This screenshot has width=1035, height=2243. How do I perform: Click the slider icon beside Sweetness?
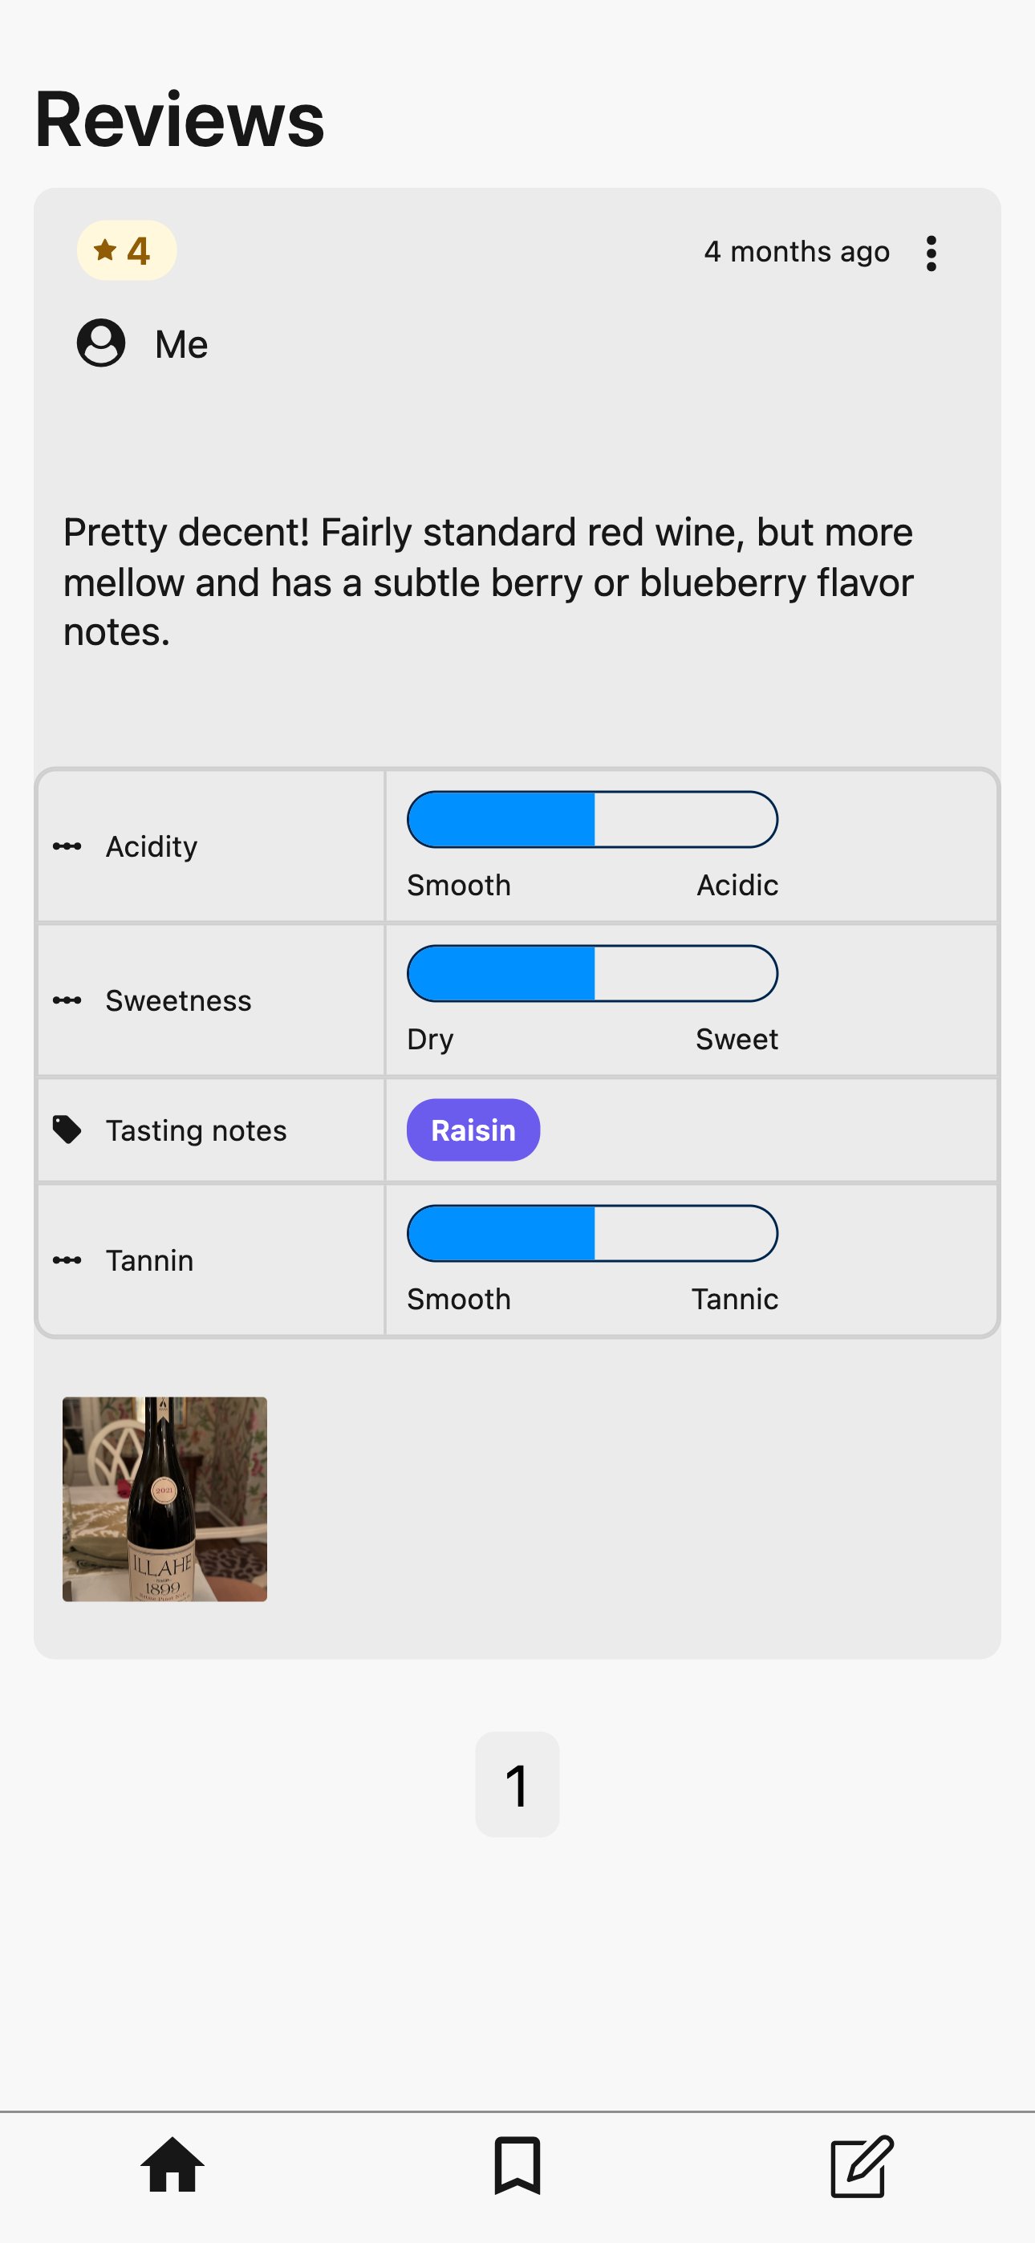(x=68, y=1000)
